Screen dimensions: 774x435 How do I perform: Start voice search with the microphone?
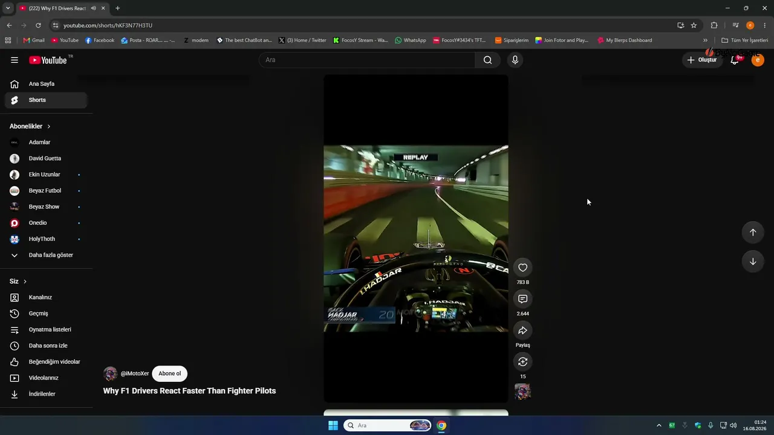[515, 60]
